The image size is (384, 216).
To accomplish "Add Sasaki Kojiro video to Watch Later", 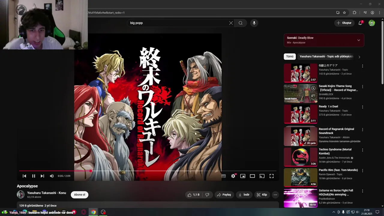I will [x=313, y=88].
